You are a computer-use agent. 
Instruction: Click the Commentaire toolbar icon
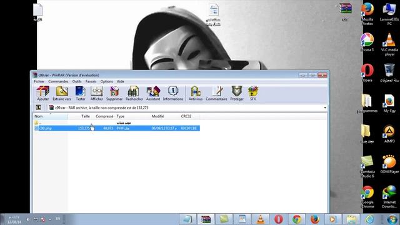[x=216, y=93]
